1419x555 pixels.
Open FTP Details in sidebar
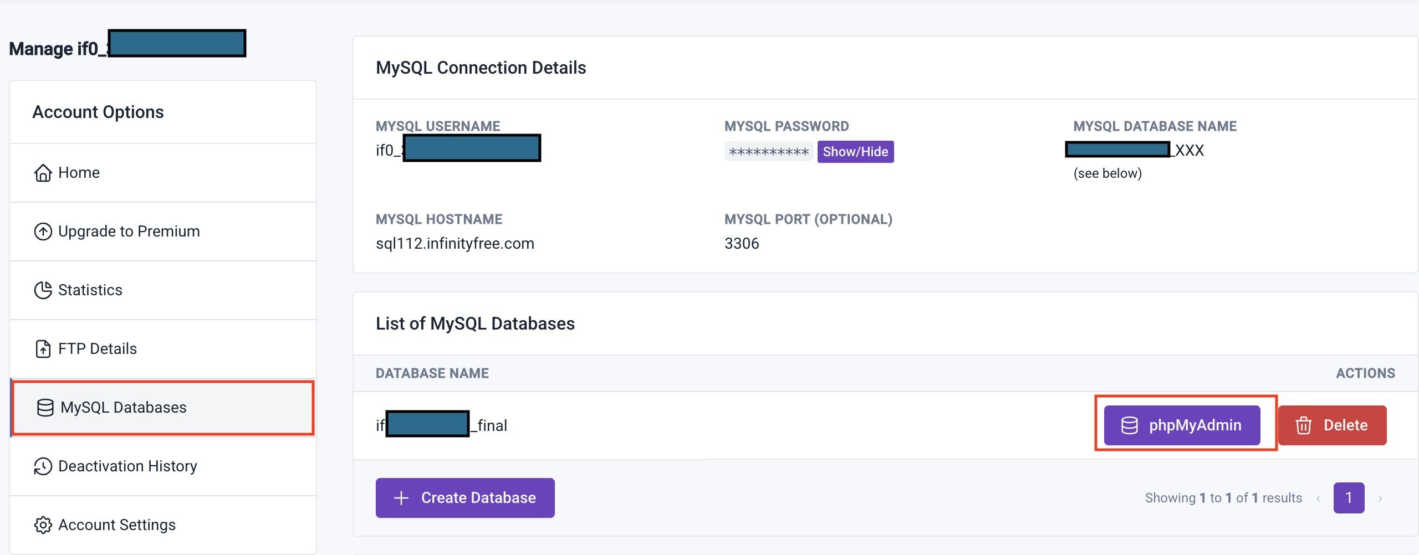(x=97, y=349)
